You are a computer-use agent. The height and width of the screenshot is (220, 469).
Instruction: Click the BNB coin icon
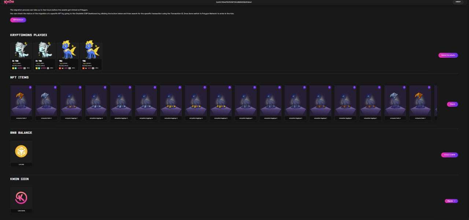pos(21,151)
